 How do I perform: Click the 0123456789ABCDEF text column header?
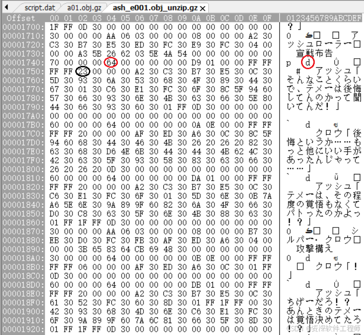pos(324,18)
